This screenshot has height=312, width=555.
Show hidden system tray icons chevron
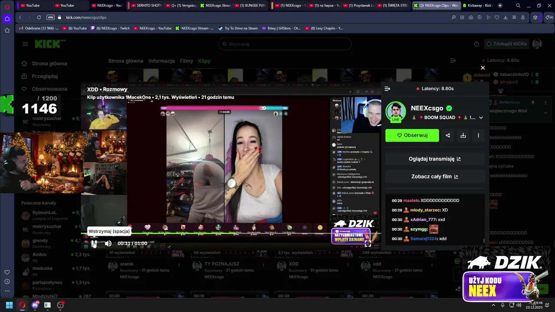point(493,305)
